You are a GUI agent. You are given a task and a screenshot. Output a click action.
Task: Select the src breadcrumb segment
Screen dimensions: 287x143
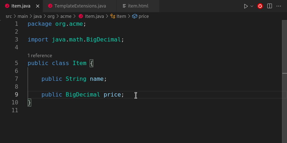(x=9, y=16)
